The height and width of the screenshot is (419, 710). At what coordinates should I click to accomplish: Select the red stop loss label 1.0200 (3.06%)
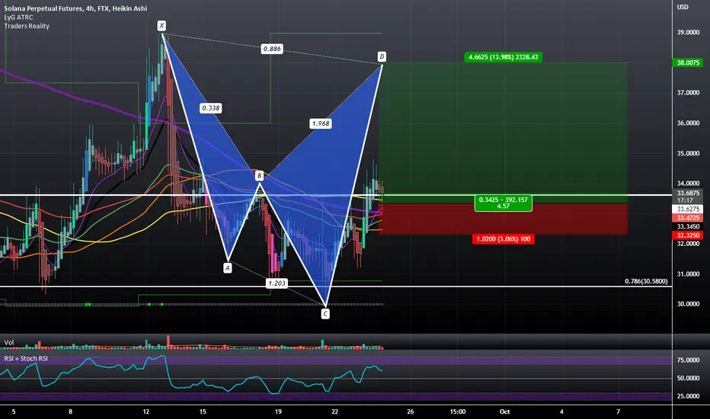pyautogui.click(x=503, y=238)
